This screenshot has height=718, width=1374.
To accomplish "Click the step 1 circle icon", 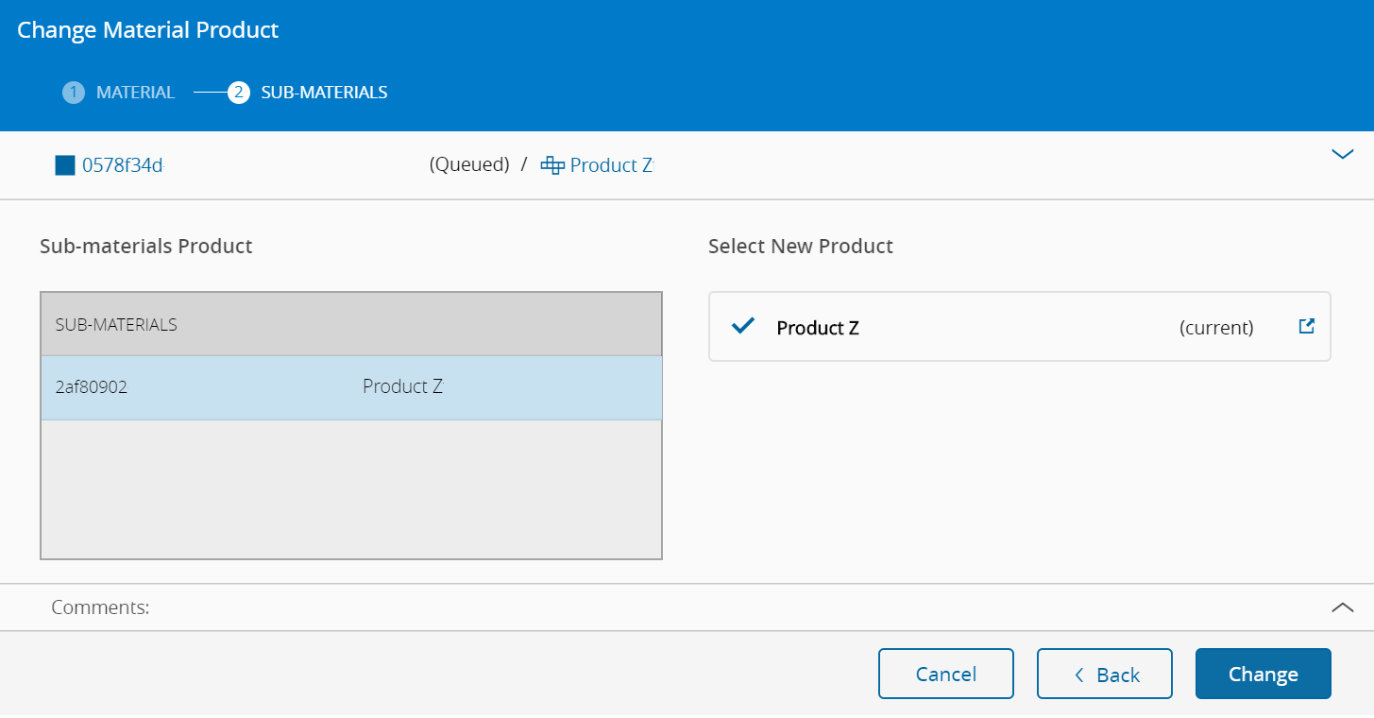I will (73, 93).
